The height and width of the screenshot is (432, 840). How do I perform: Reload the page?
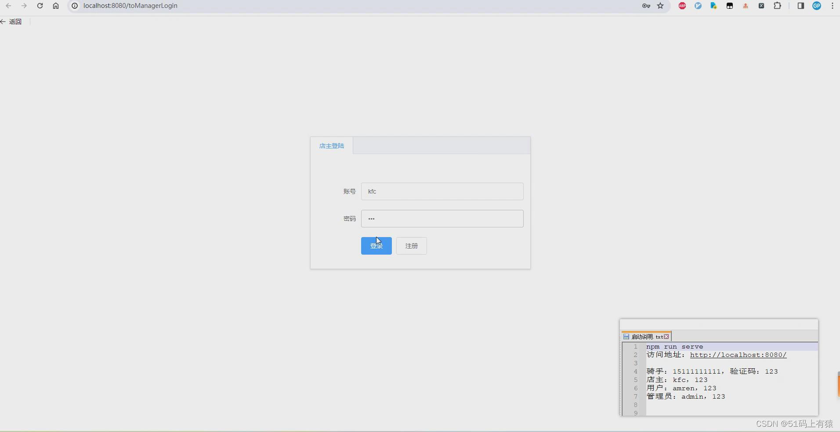click(40, 6)
